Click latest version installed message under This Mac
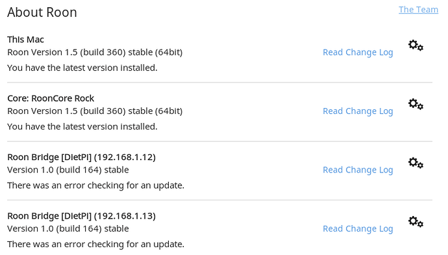The height and width of the screenshot is (255, 448). (82, 68)
